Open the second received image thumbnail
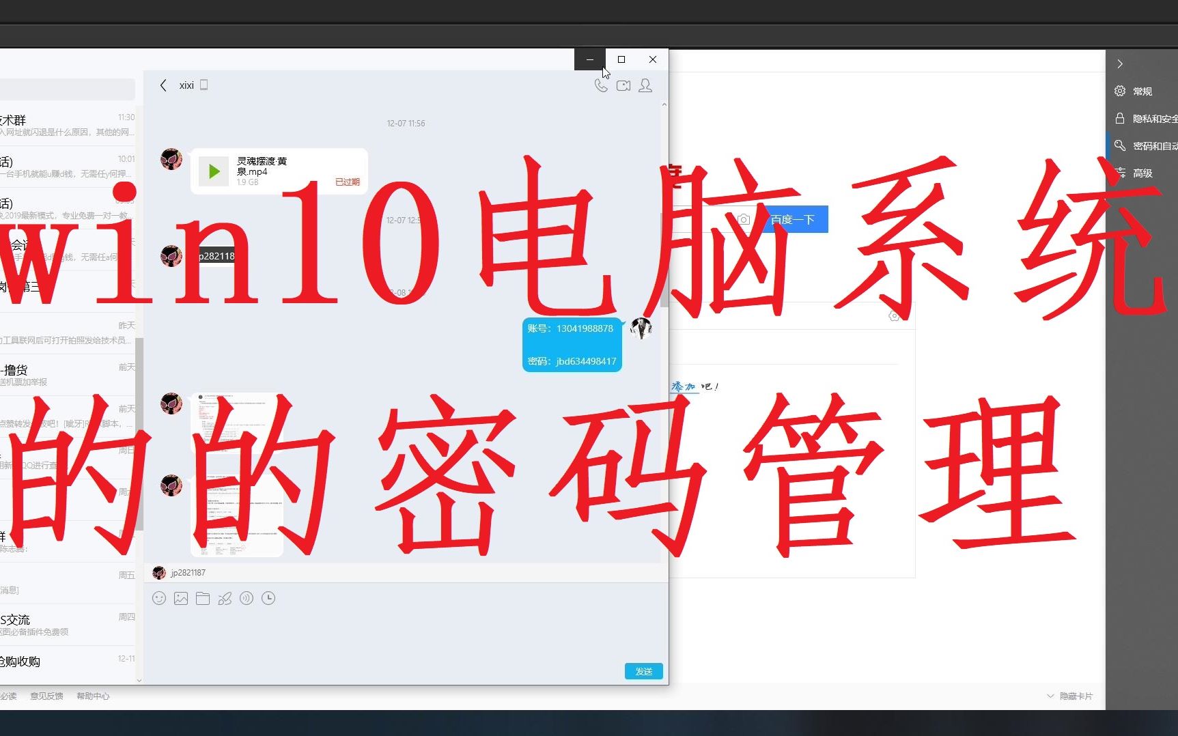 point(236,515)
